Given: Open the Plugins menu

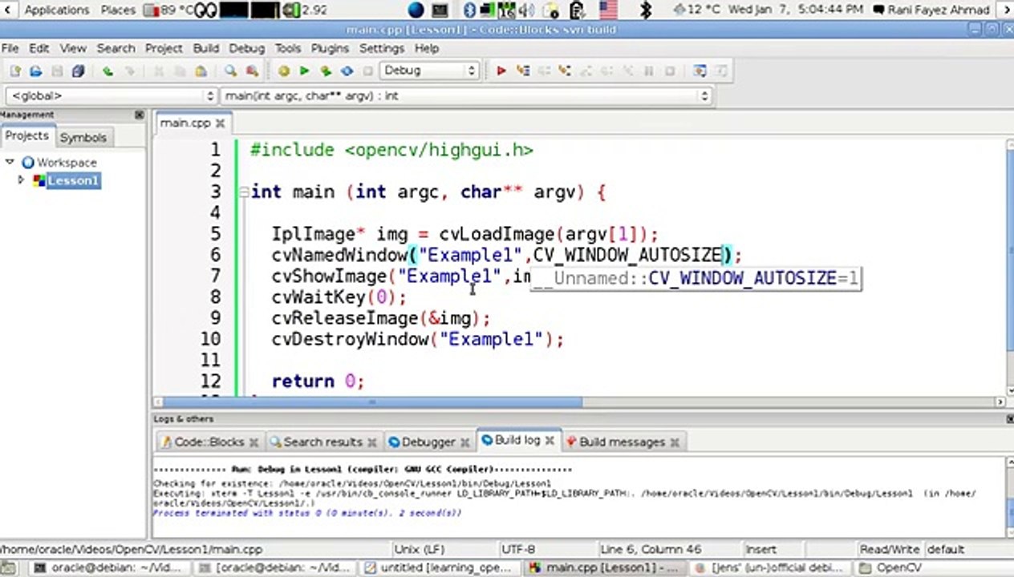Looking at the screenshot, I should [x=330, y=48].
